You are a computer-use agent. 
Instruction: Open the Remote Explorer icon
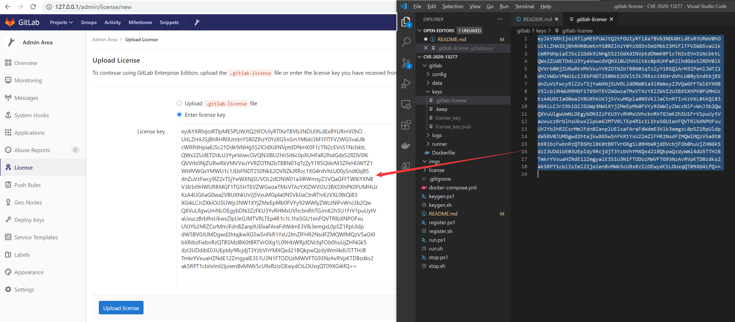coord(406,104)
